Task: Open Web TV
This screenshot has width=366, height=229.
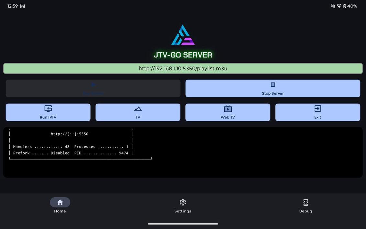Action: click(x=228, y=112)
